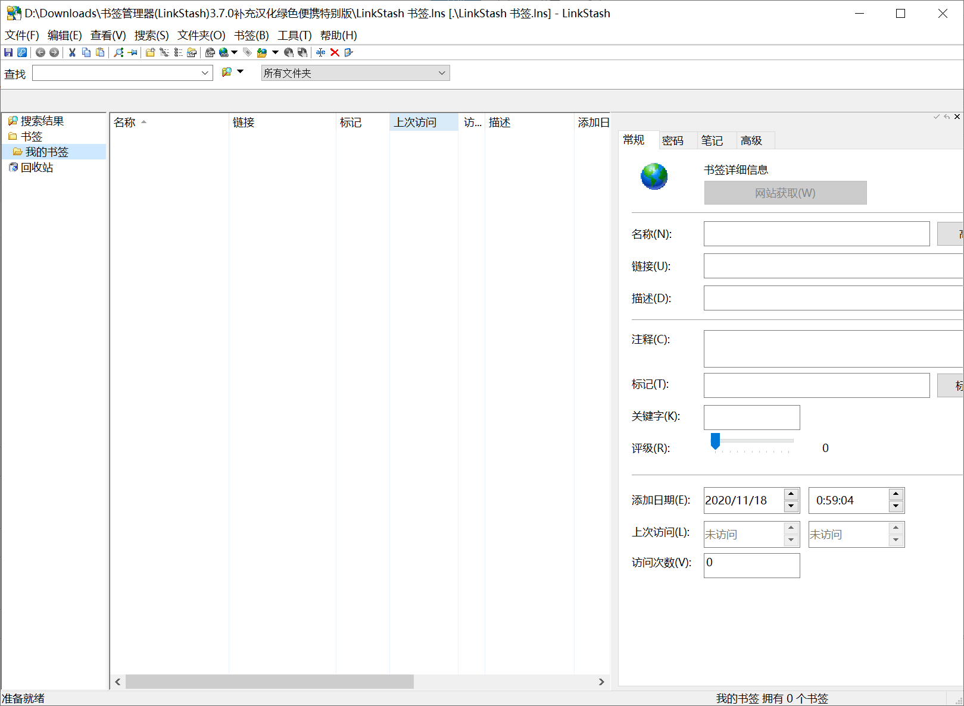
Task: Click the Save toolbar icon
Action: point(8,52)
